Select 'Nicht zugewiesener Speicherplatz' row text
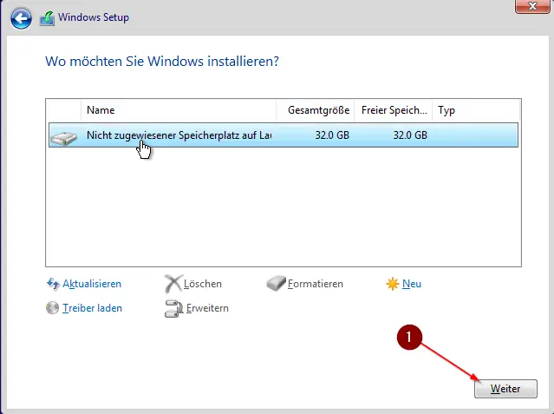 [x=179, y=135]
